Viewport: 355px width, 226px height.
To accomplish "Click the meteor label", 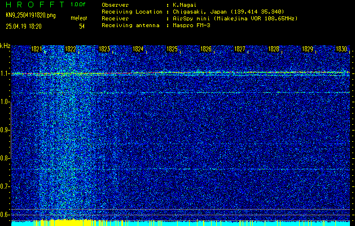I will point(79,18).
